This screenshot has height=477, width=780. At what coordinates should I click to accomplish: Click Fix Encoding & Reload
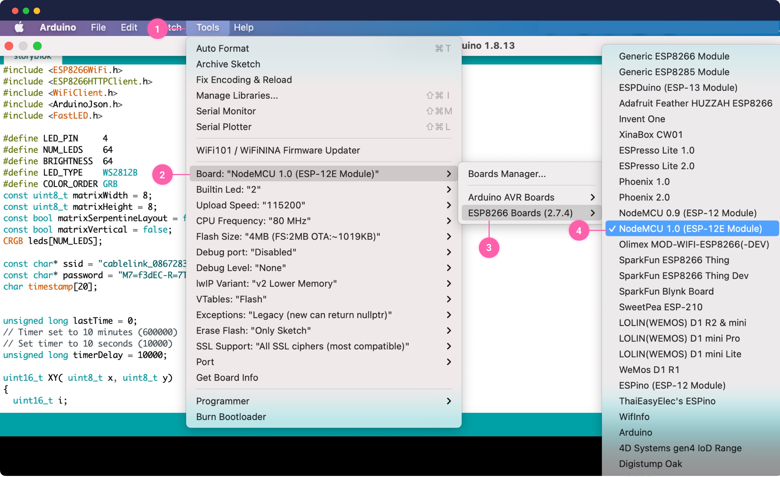tap(324, 80)
